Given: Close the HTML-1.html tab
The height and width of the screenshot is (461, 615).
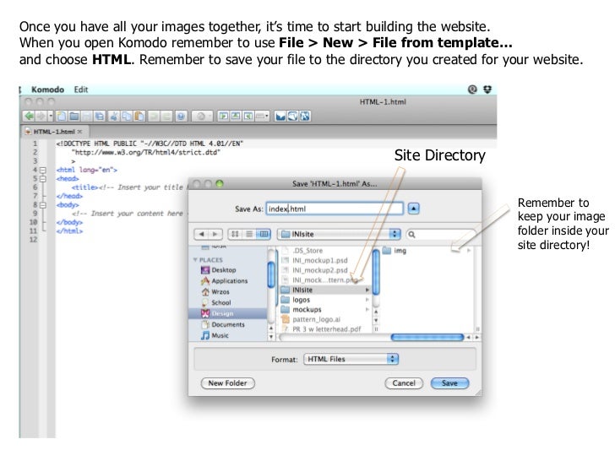Looking at the screenshot, I should pyautogui.click(x=79, y=132).
